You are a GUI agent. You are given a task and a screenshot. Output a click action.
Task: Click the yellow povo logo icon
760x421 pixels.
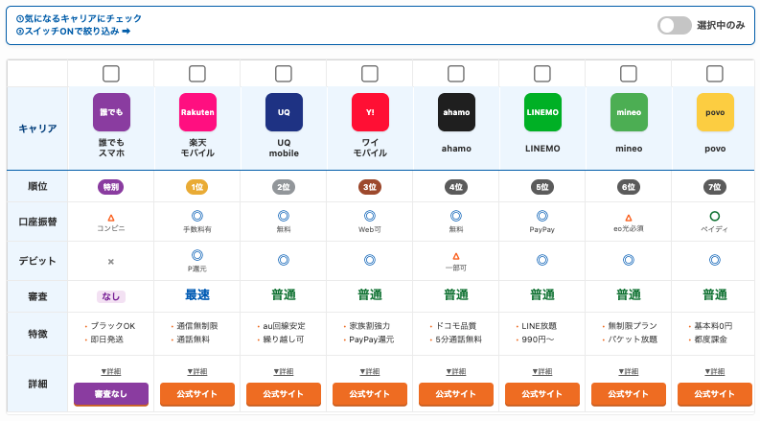click(715, 112)
